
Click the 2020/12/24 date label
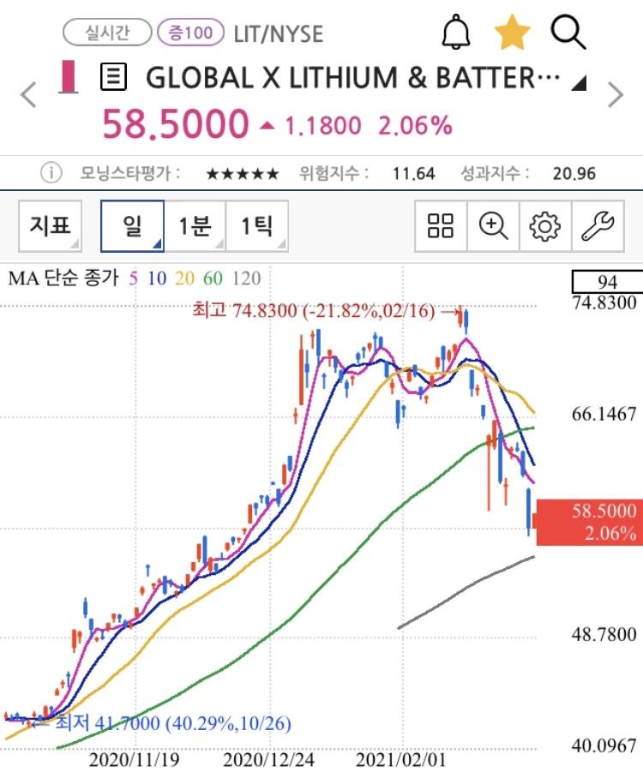(268, 759)
